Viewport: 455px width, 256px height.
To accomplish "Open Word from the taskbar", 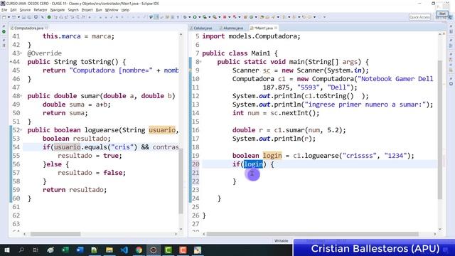I will (x=80, y=250).
